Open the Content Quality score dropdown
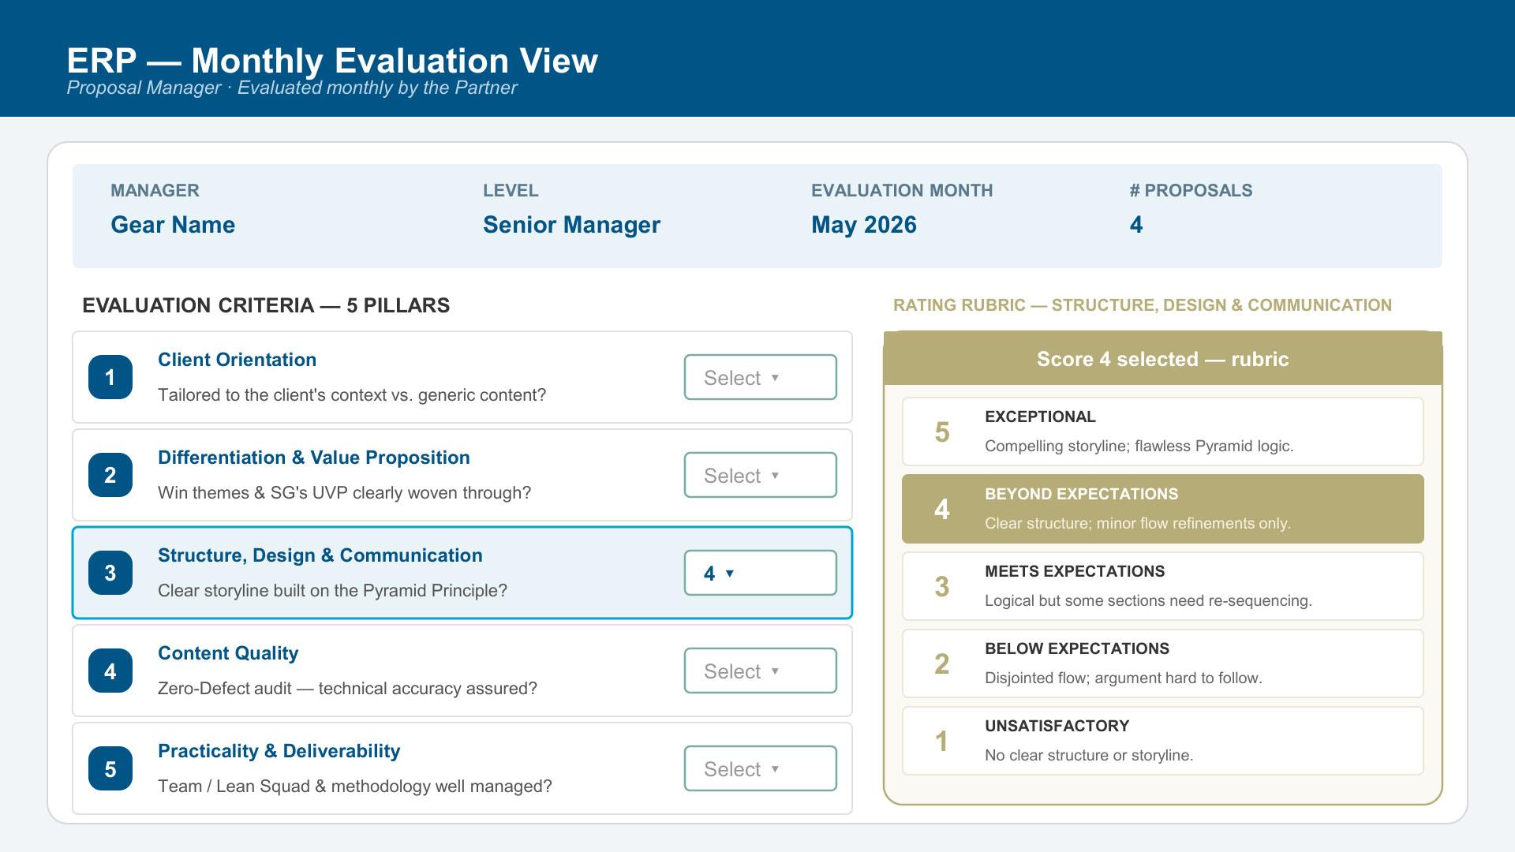The width and height of the screenshot is (1515, 852). 761,671
